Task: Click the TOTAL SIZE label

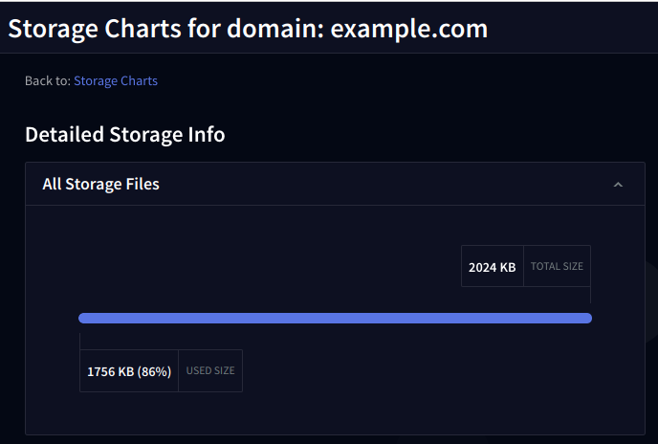Action: tap(557, 267)
